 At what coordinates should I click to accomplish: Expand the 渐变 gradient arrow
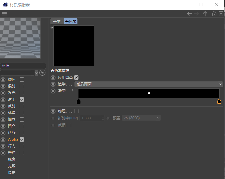(72, 90)
